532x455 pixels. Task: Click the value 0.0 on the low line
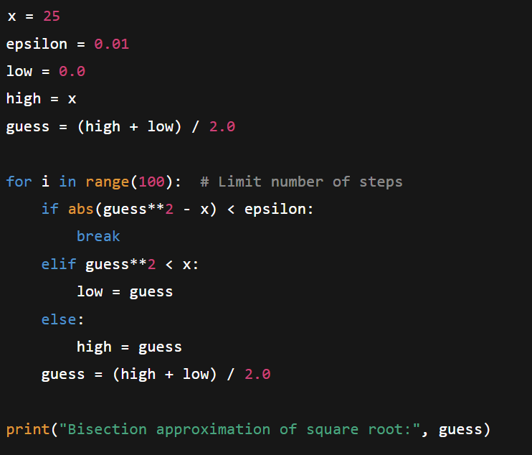click(x=72, y=71)
